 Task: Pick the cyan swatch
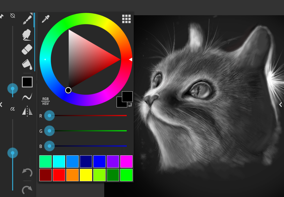point(59,161)
